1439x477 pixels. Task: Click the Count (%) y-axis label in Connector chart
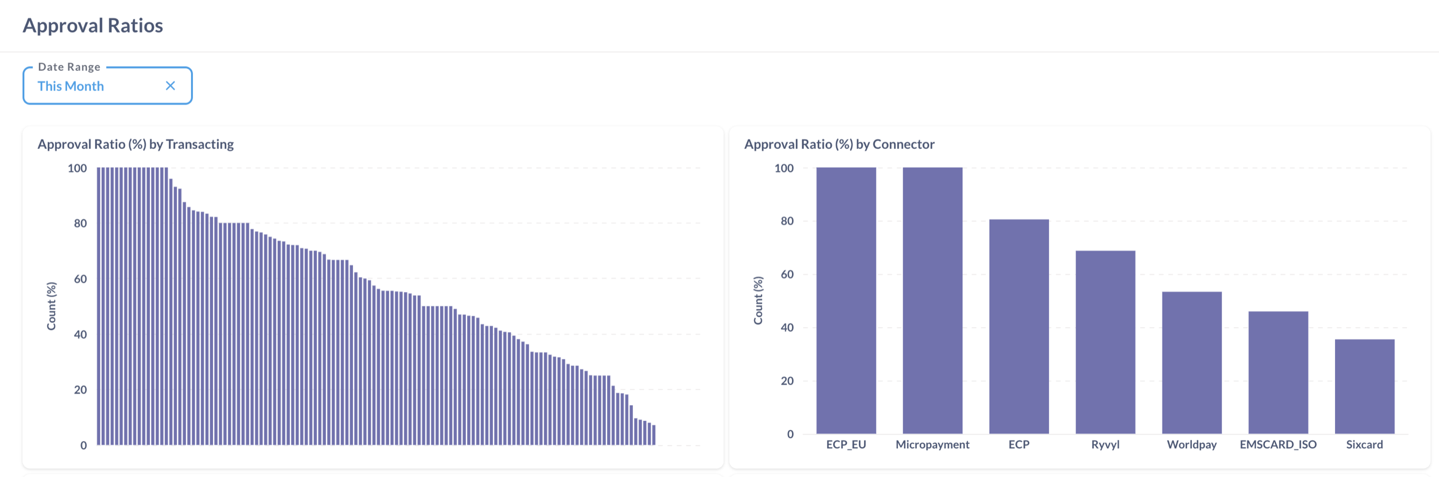pyautogui.click(x=758, y=301)
